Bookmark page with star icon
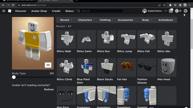Viewport: 193px width, 108px height. click(x=164, y=5)
